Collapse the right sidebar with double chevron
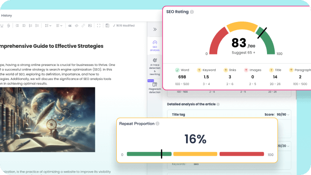 point(155,29)
